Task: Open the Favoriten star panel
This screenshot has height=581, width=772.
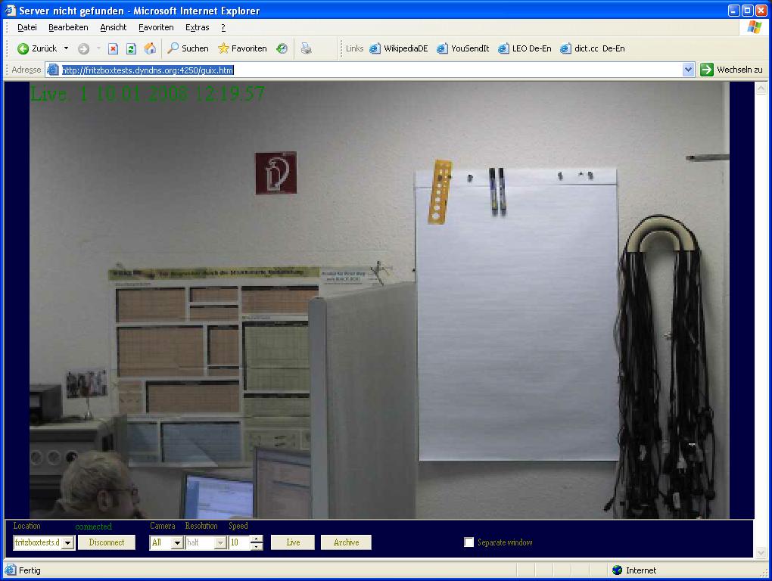Action: (242, 48)
